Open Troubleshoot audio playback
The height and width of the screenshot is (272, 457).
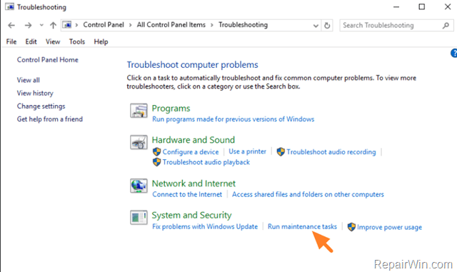click(x=206, y=162)
